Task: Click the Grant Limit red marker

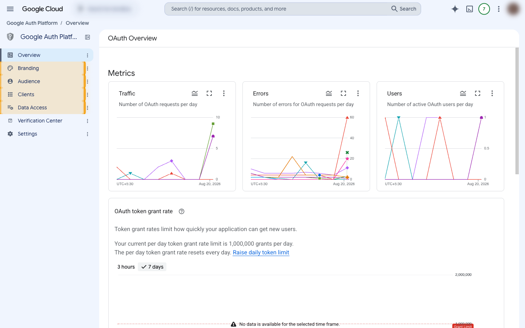Action: 463,326
